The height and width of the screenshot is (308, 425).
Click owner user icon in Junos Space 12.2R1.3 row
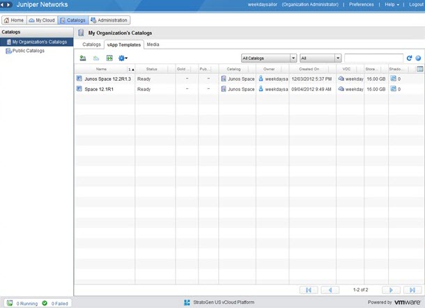click(261, 79)
